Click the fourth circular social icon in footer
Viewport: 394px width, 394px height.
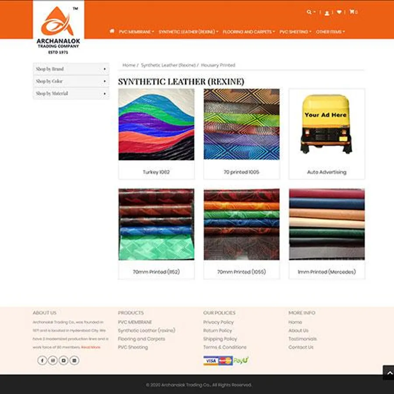tap(74, 360)
